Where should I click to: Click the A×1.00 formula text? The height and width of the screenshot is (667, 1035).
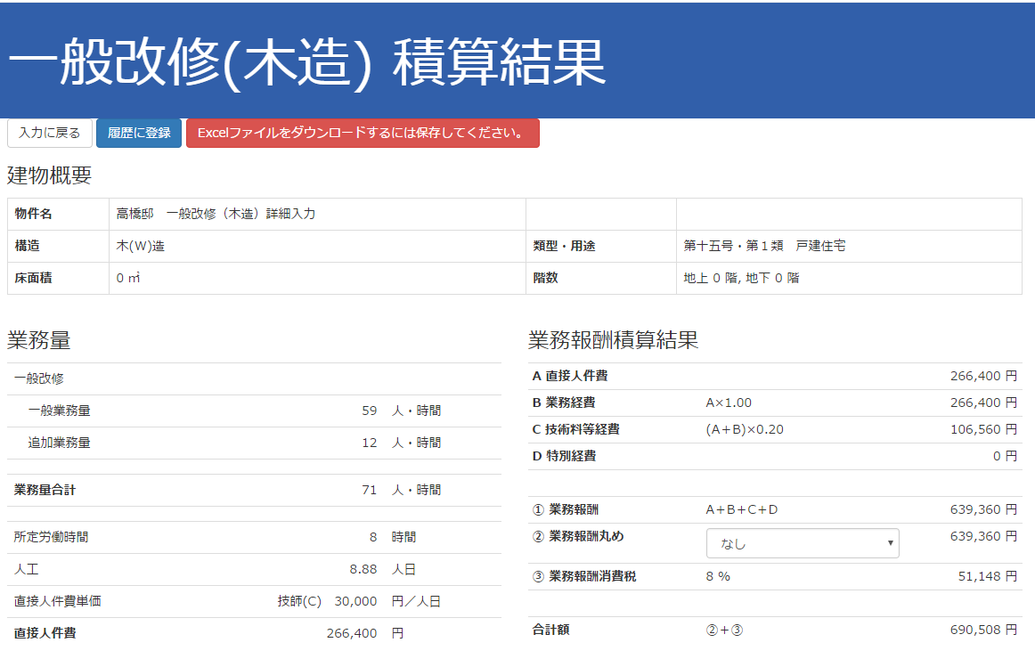pos(729,403)
